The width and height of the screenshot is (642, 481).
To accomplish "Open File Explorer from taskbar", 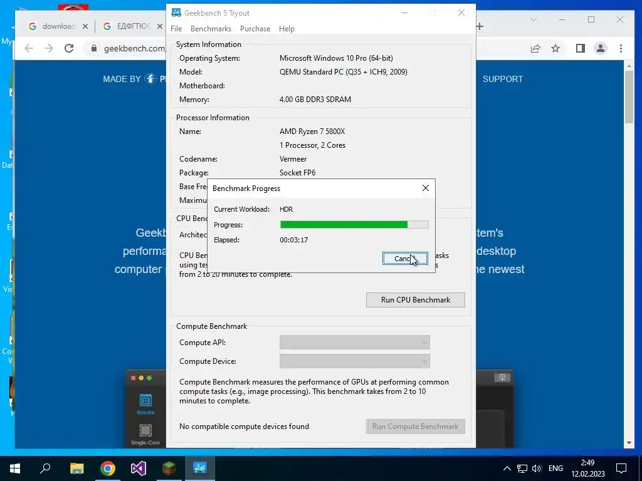I will pyautogui.click(x=76, y=468).
